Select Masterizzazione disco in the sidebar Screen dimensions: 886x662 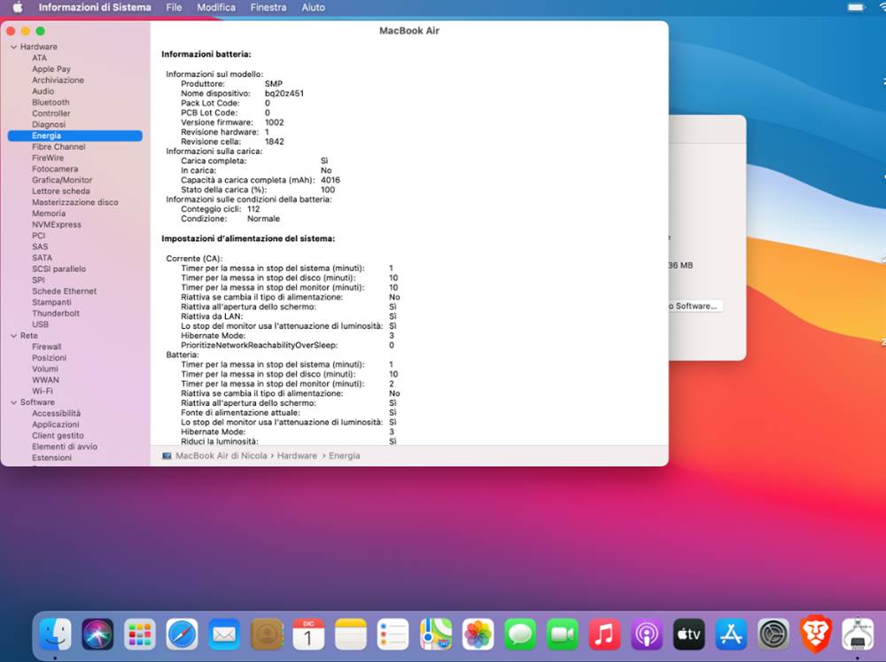[75, 202]
